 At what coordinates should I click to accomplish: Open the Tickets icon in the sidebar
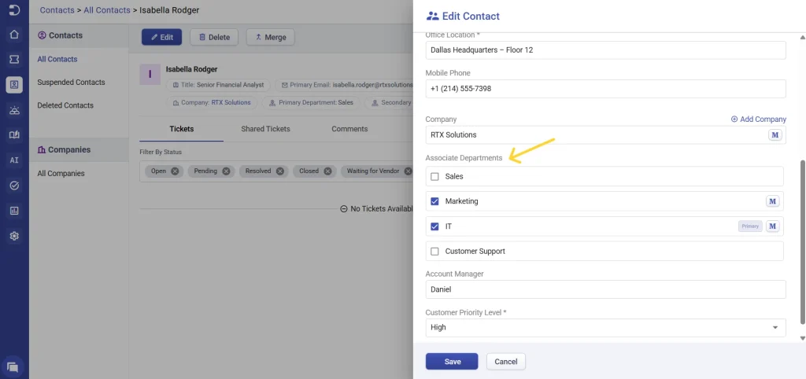coord(14,59)
